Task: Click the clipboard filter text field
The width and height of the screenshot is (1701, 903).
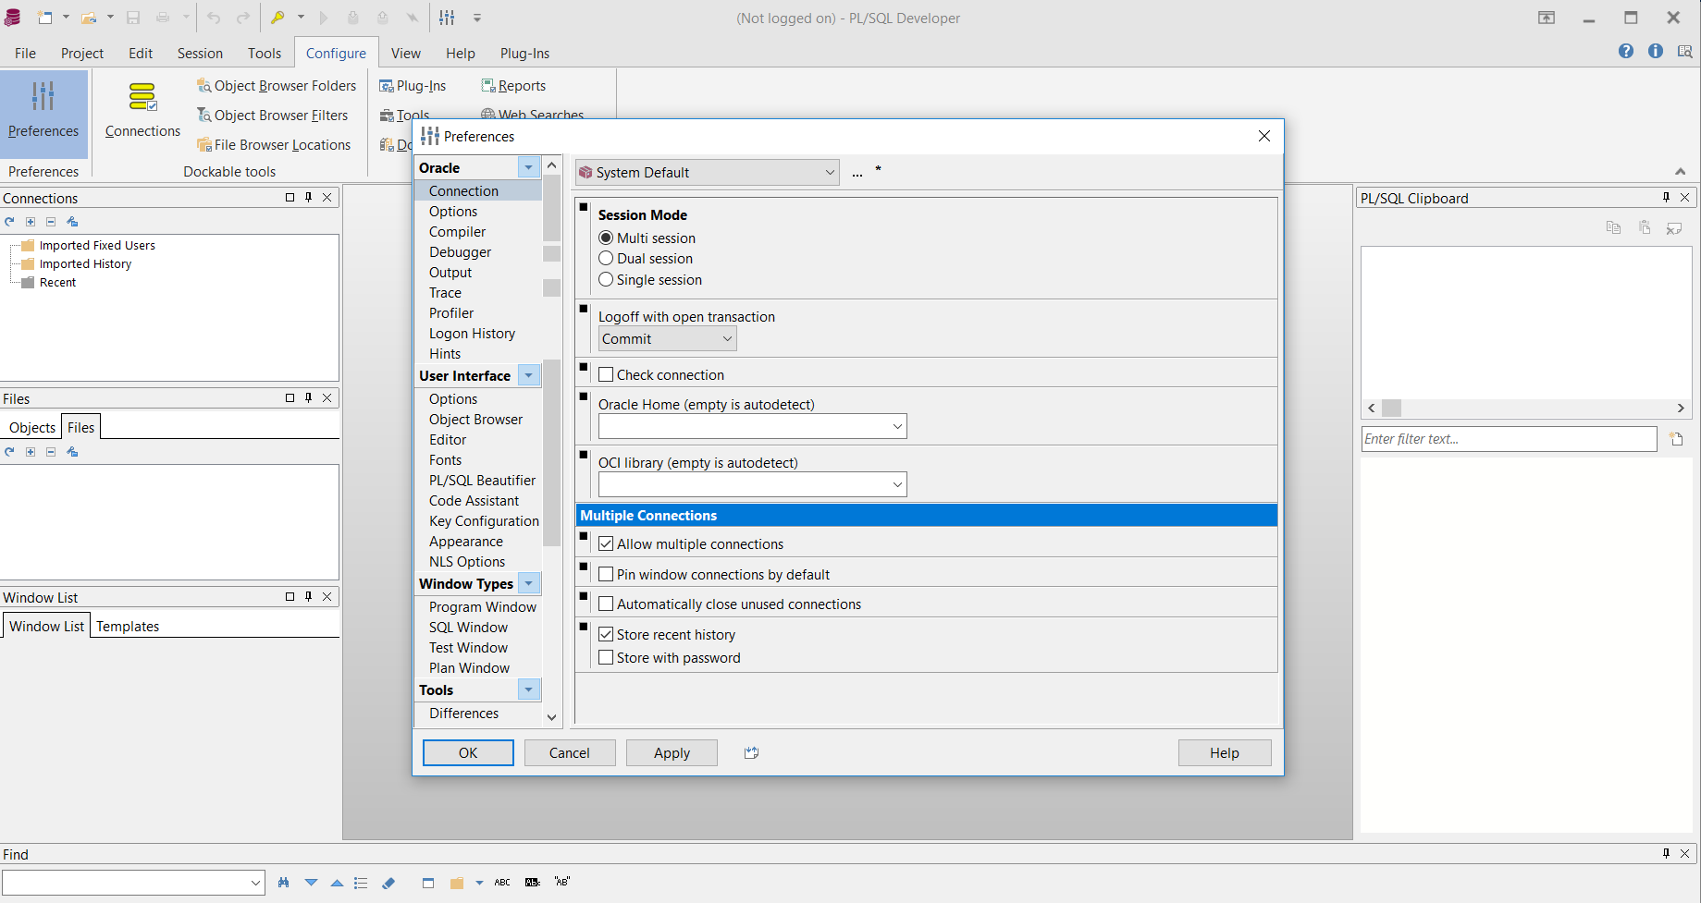Action: coord(1509,439)
